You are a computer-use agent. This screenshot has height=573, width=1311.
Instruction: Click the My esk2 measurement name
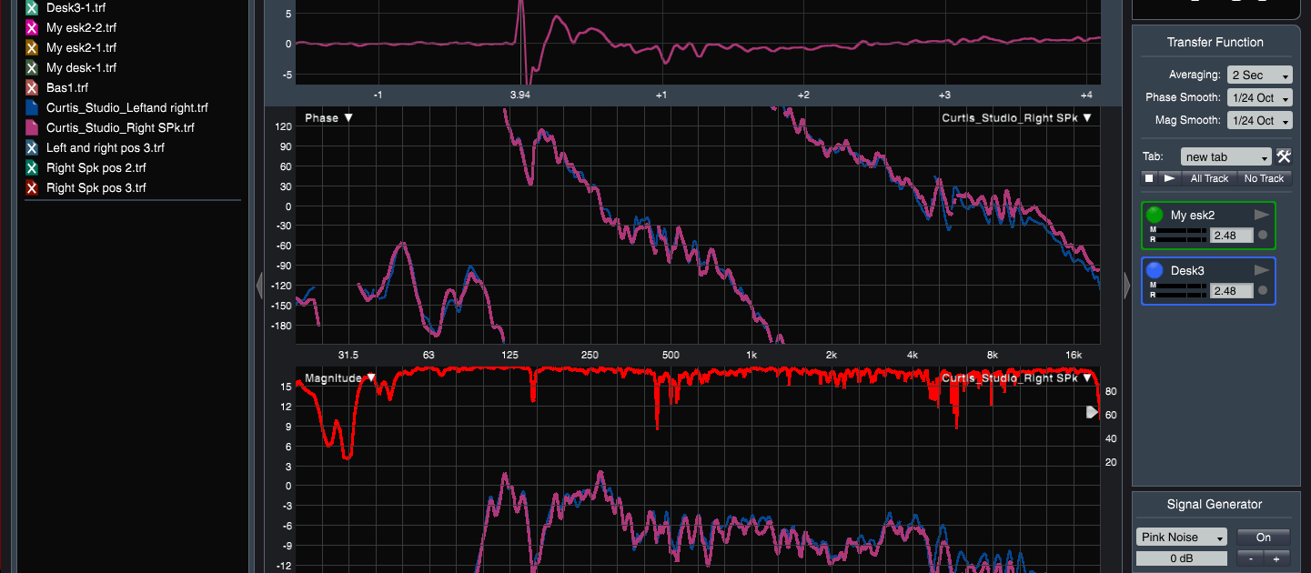1193,216
